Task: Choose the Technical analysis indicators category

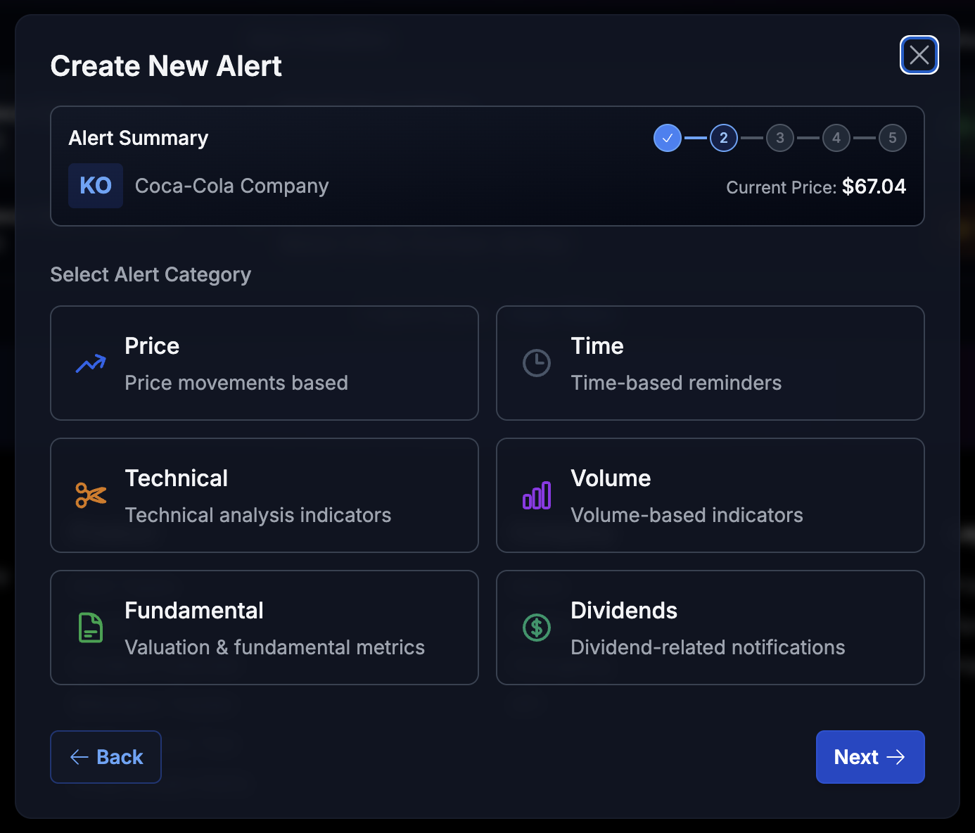Action: click(x=264, y=495)
